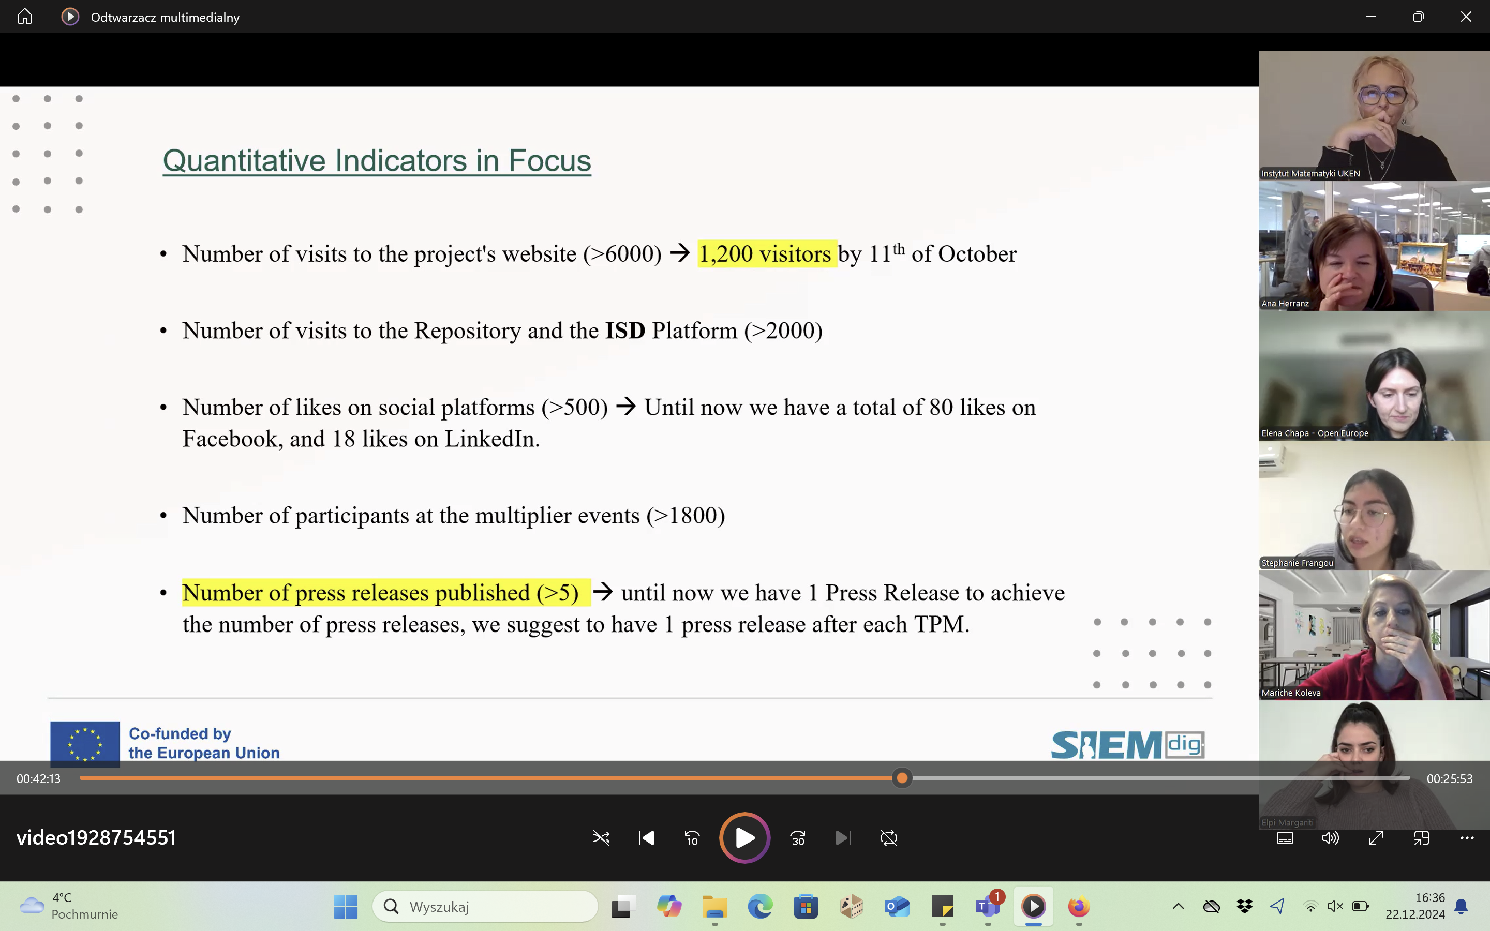Open the subtitles and captions menu
The image size is (1490, 931).
(x=1285, y=838)
